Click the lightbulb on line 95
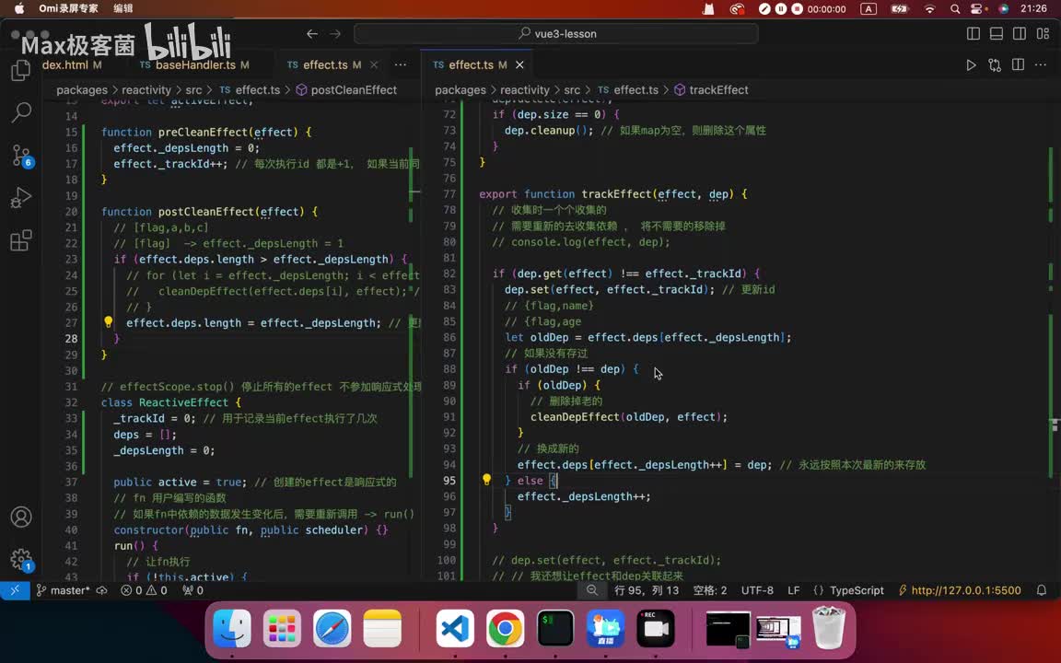This screenshot has width=1061, height=663. pyautogui.click(x=486, y=480)
